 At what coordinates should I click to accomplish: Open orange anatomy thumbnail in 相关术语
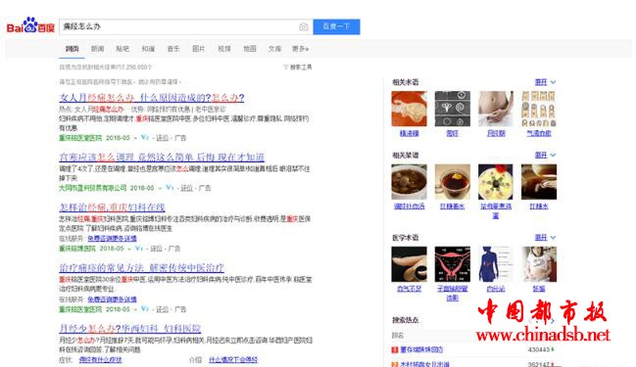coord(409,109)
